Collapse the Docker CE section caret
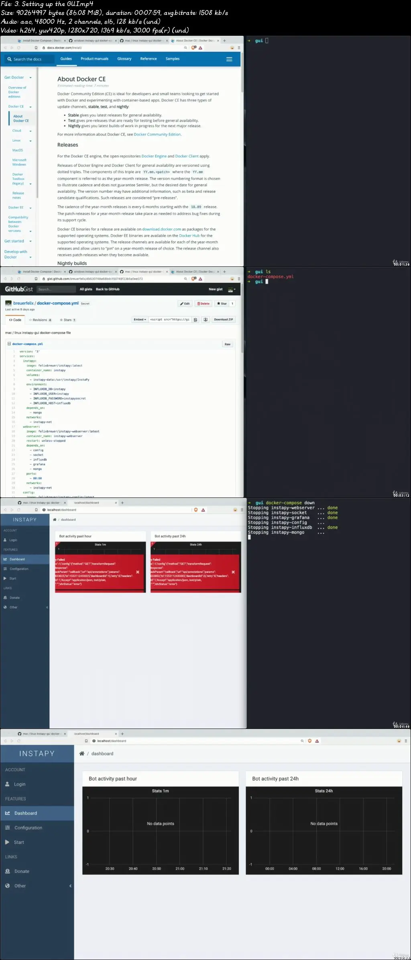 click(31, 107)
